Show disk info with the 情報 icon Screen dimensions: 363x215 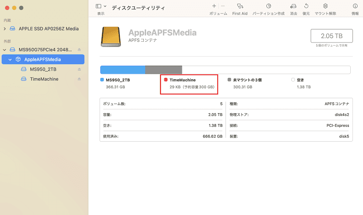(x=355, y=6)
